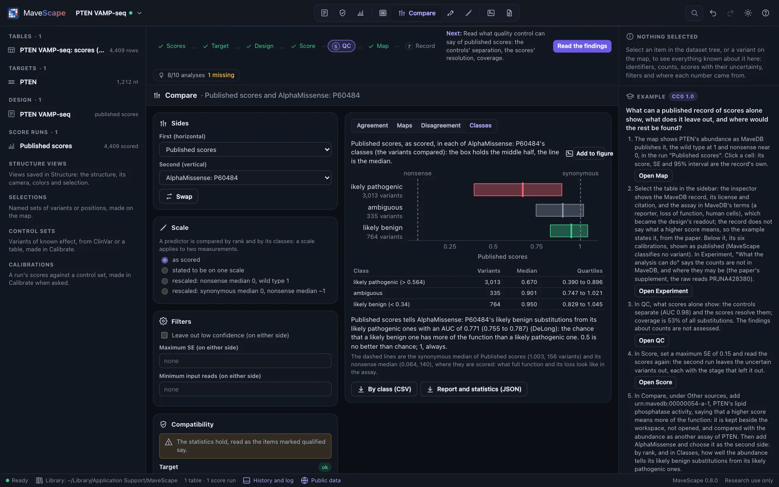Image resolution: width=779 pixels, height=487 pixels.
Task: Open the bar chart Score icon in toolbar
Action: (x=360, y=13)
